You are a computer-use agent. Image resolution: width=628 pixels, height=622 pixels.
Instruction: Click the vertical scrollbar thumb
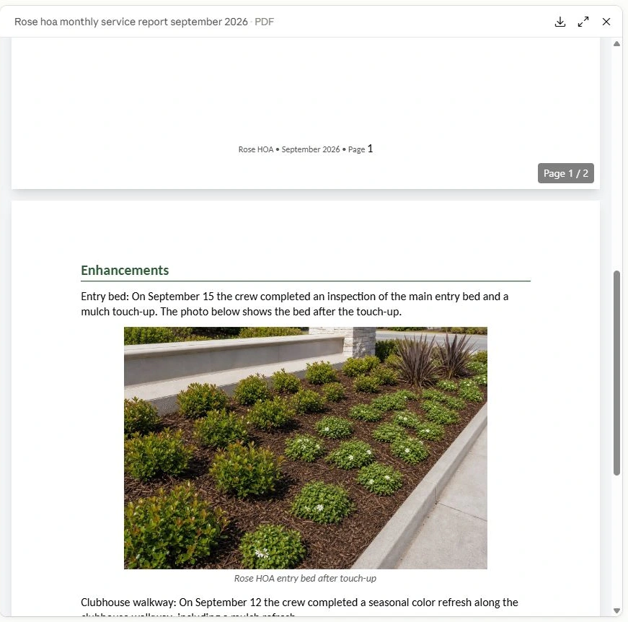coord(616,373)
